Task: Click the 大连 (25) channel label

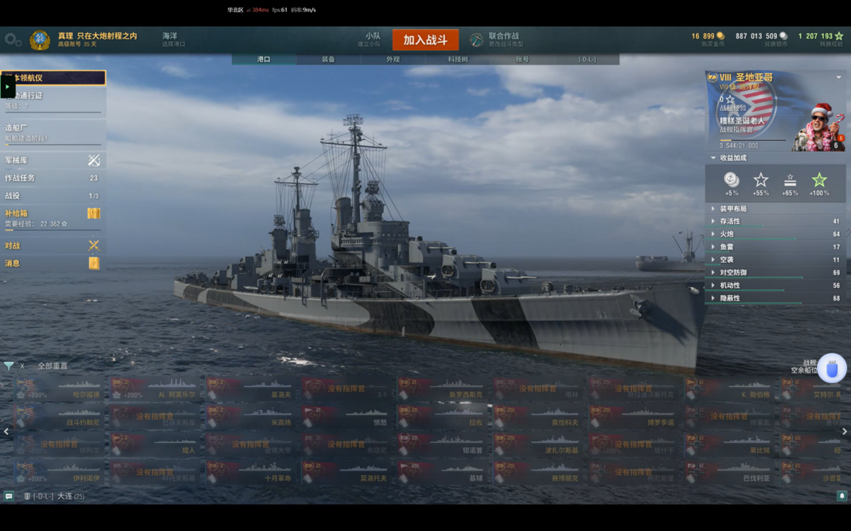Action: (x=71, y=496)
